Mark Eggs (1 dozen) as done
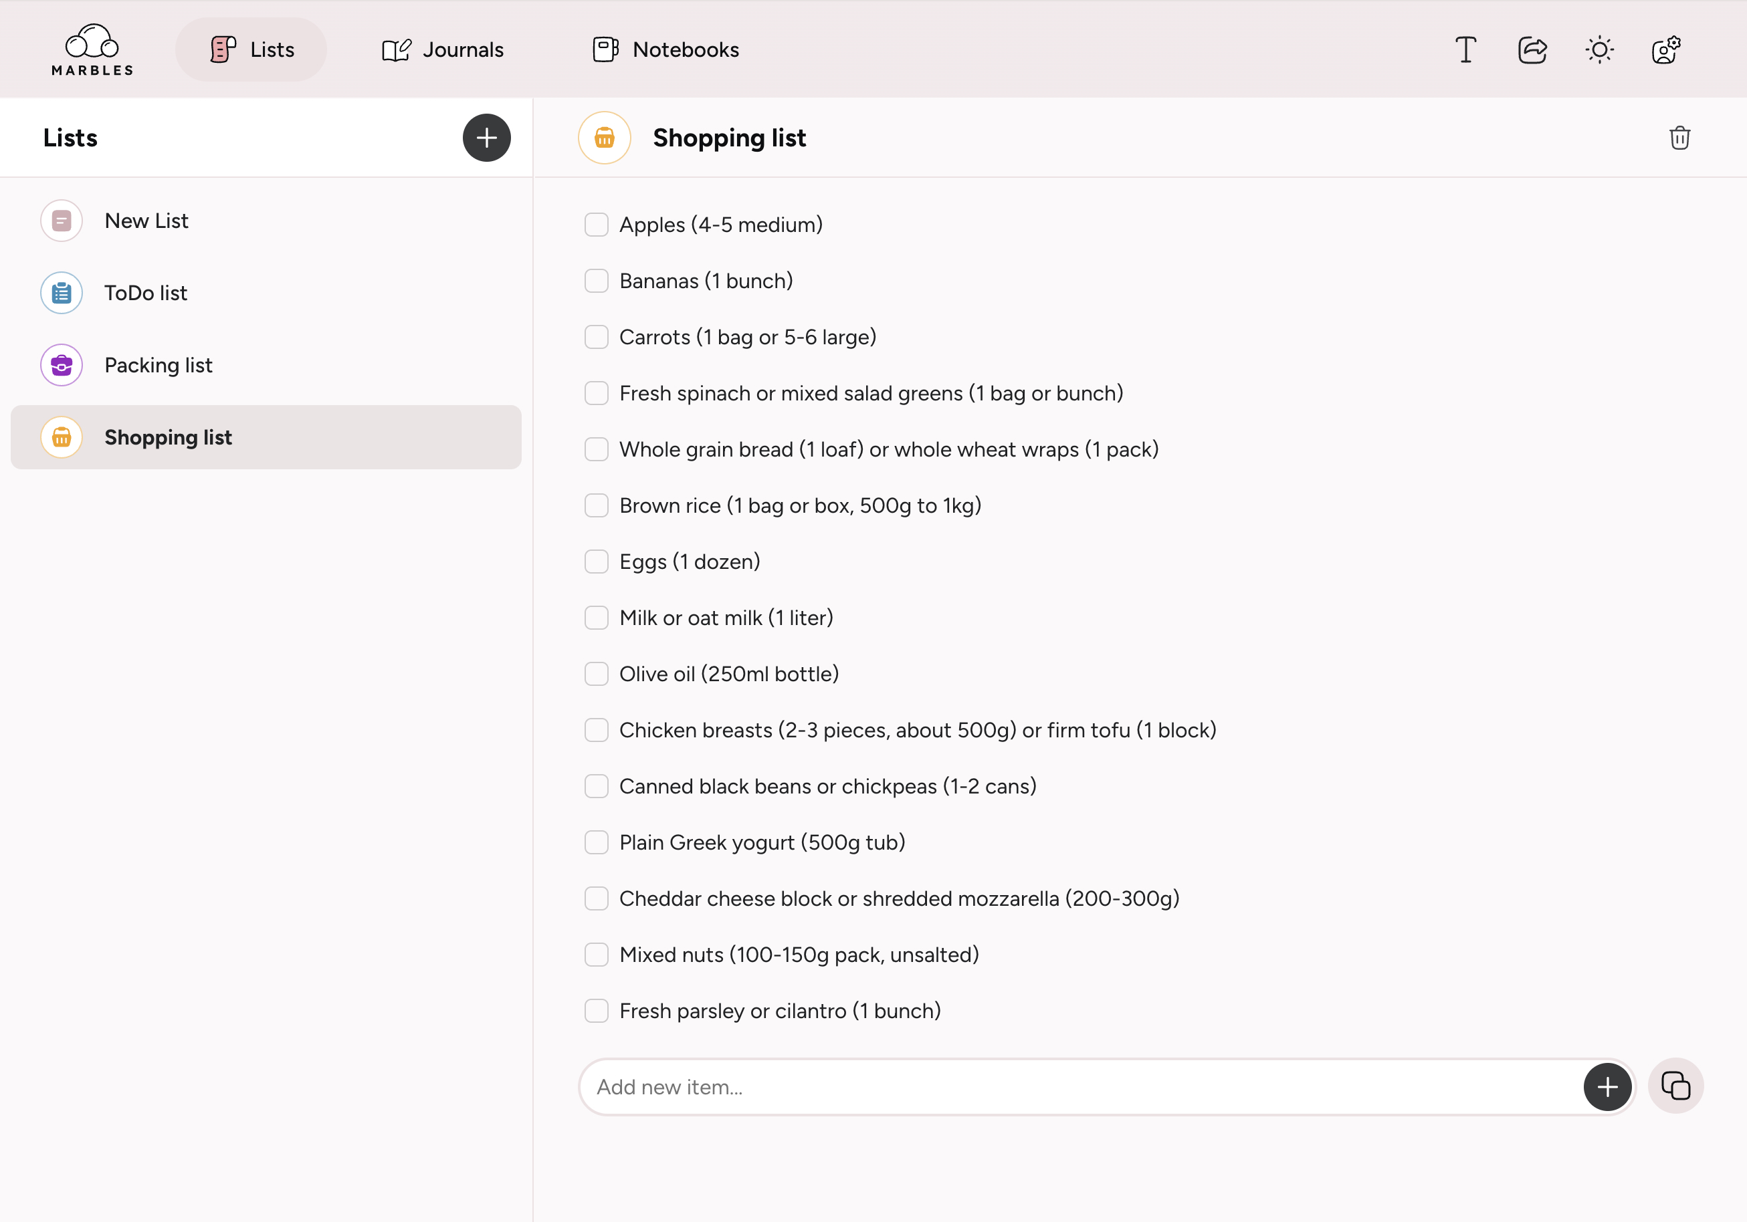 (597, 561)
